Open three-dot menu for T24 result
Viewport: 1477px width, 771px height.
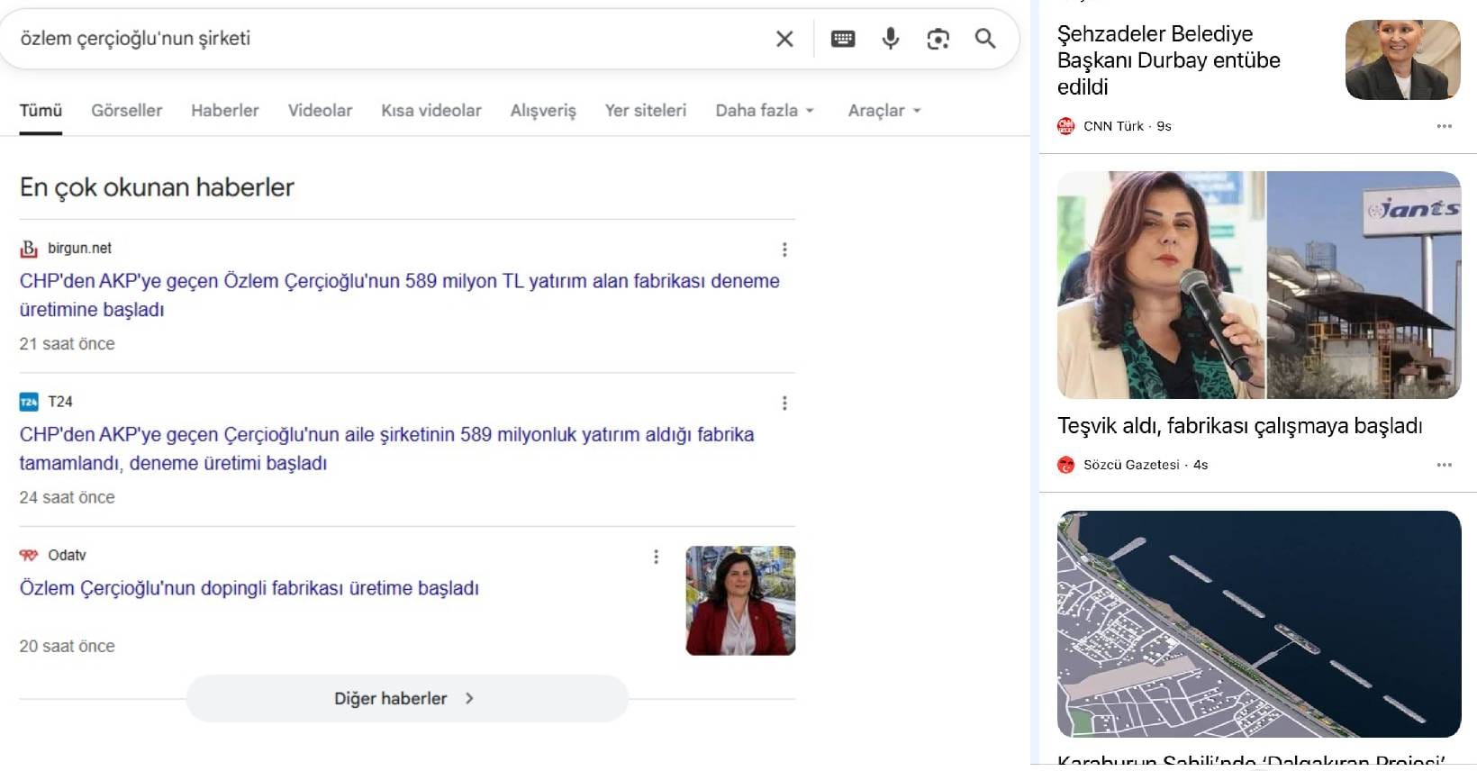pyautogui.click(x=784, y=403)
